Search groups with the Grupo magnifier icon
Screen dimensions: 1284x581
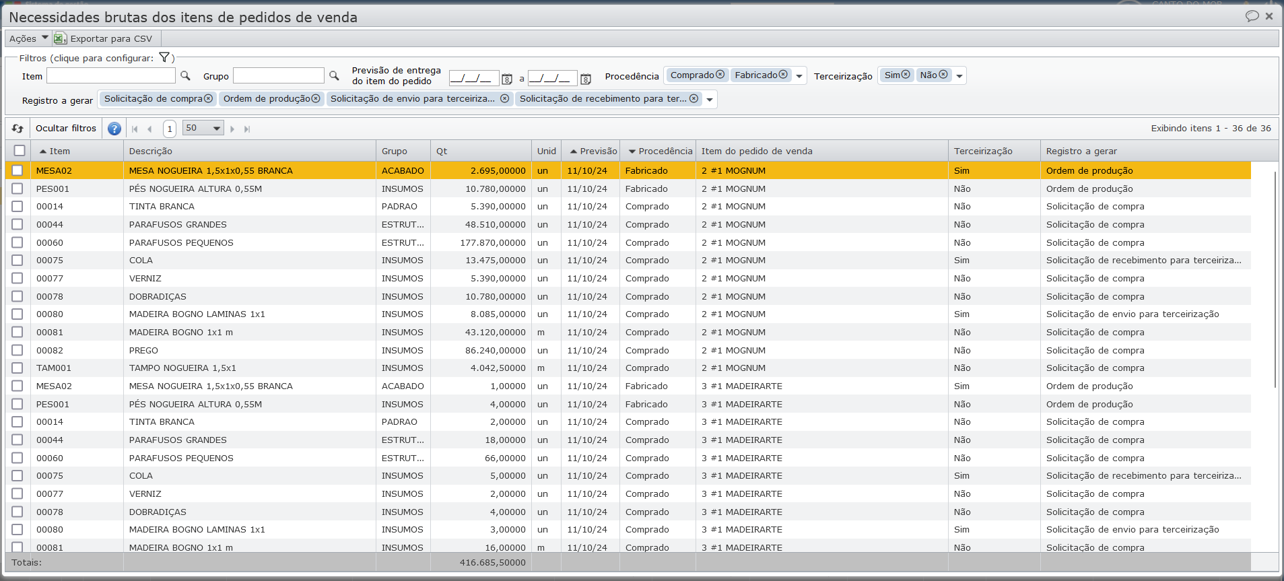tap(334, 76)
